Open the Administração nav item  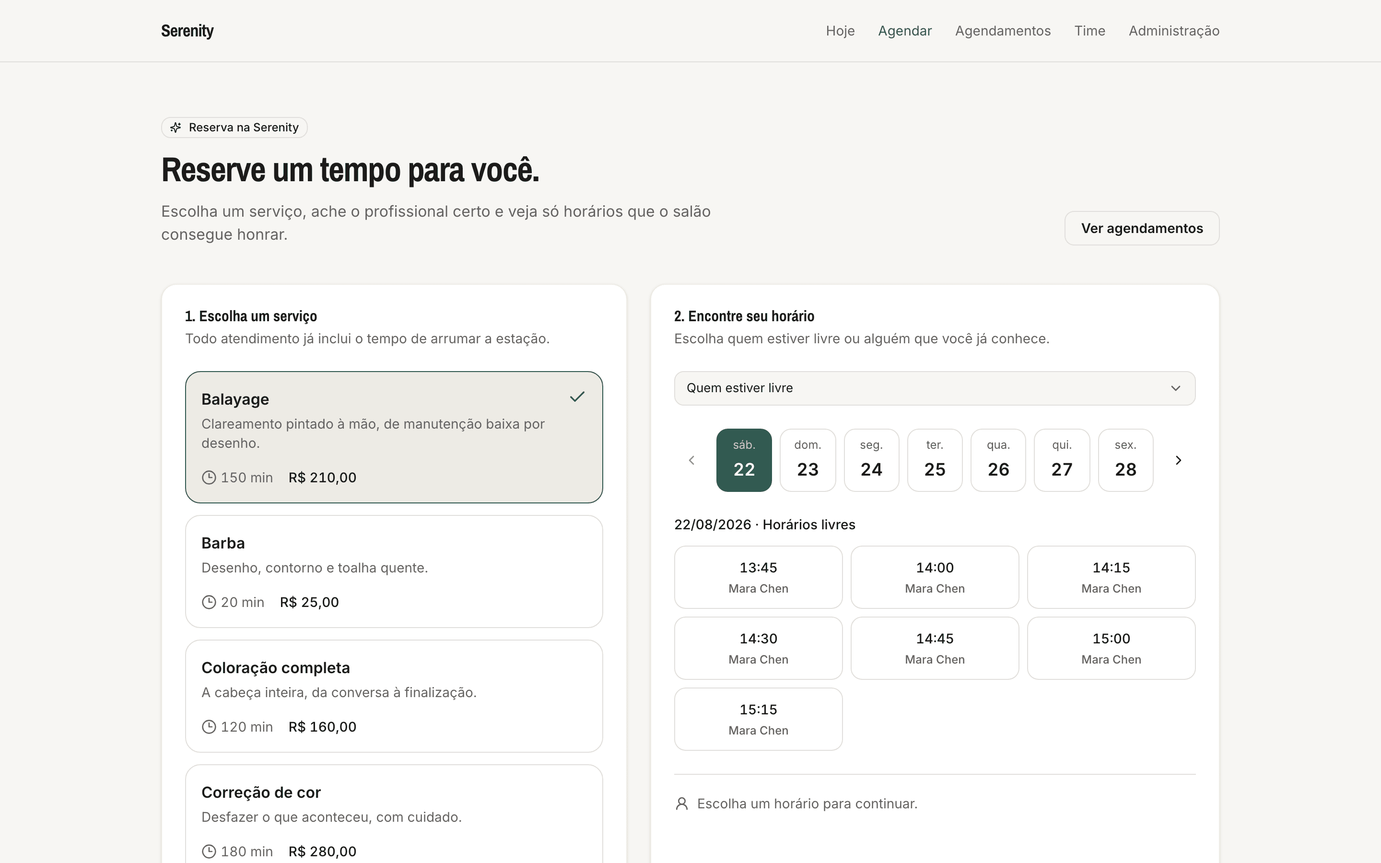pos(1174,31)
